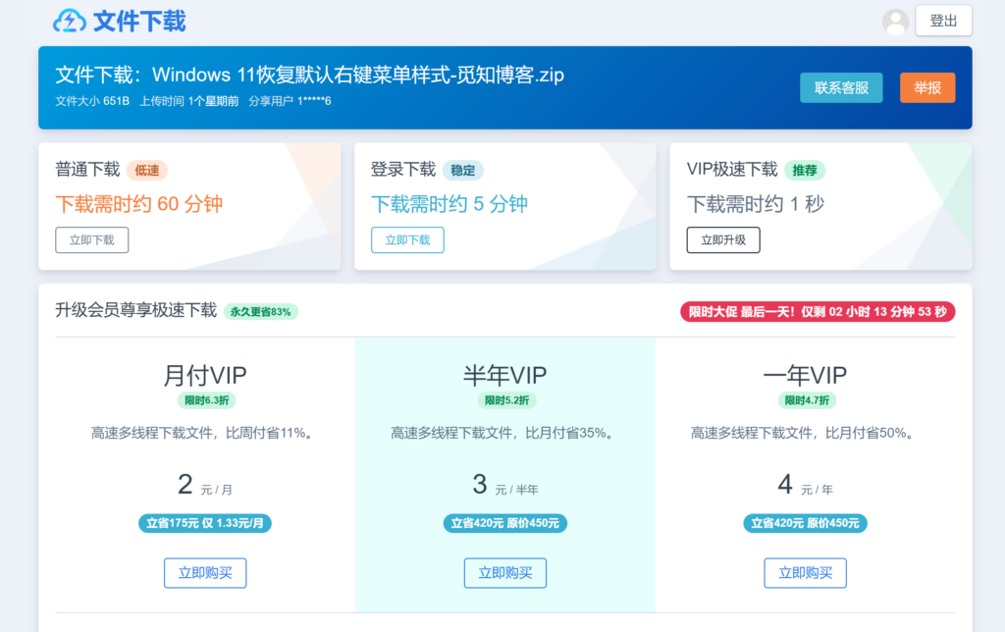Click the 3 元/半年 price
Viewport: 1005px width, 632px height.
[505, 485]
